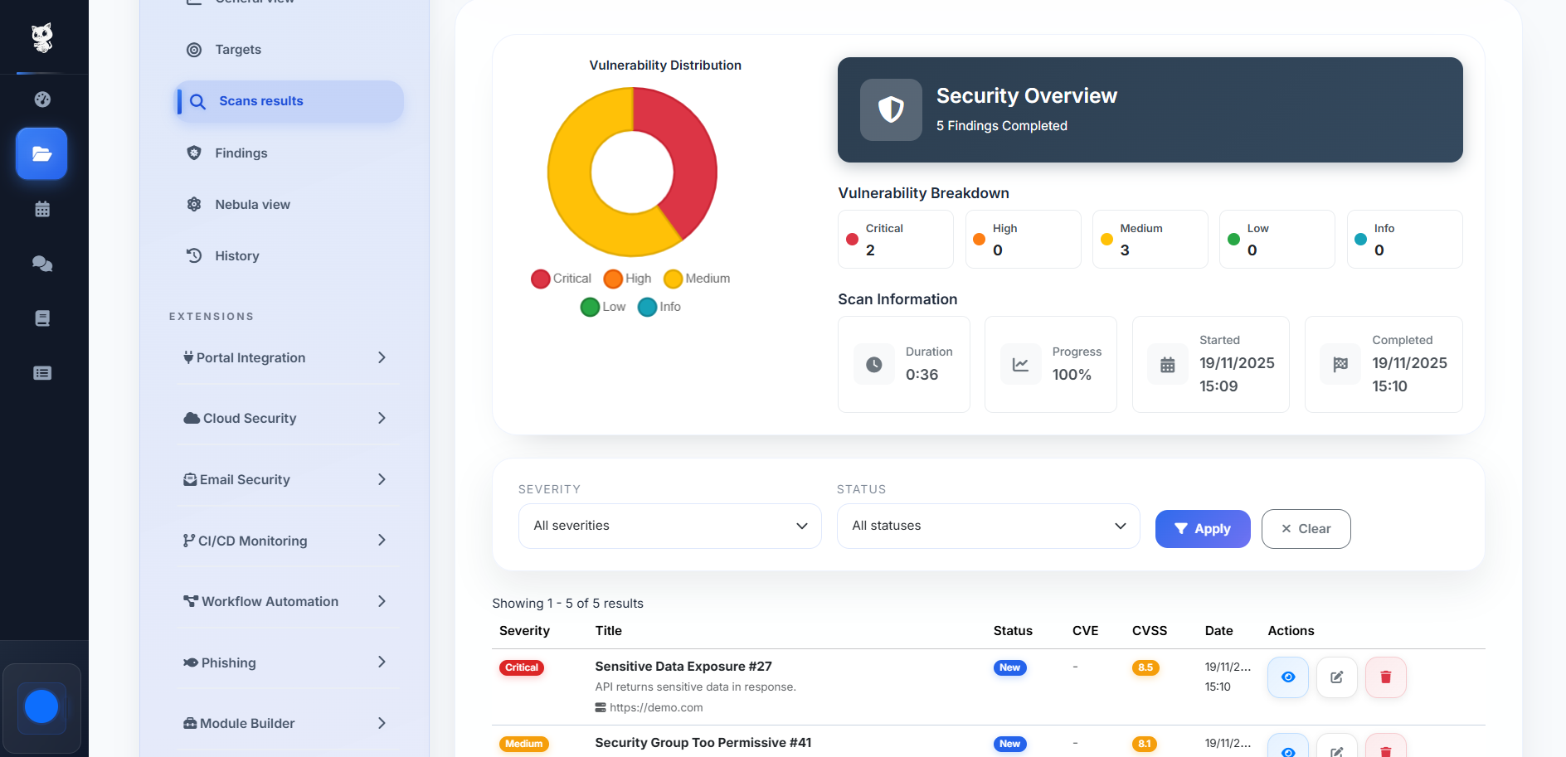Open the chat messages icon in sidebar
The height and width of the screenshot is (757, 1566).
pos(42,264)
